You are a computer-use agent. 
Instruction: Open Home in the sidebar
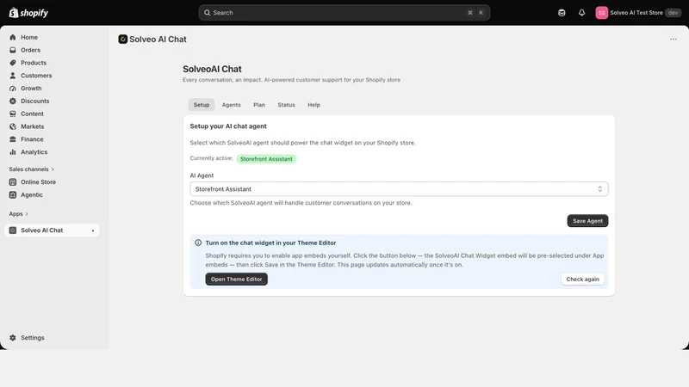(29, 37)
